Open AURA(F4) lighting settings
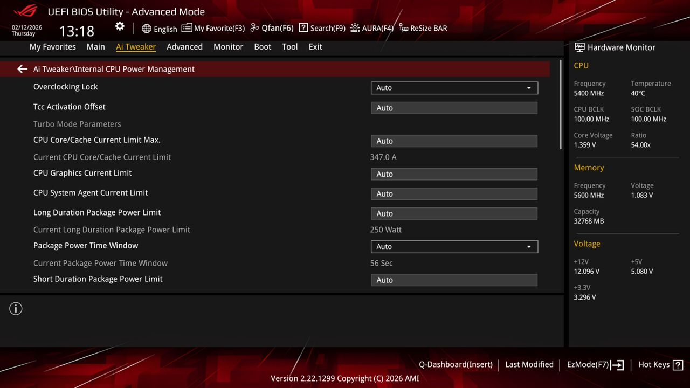The height and width of the screenshot is (388, 690). 371,28
